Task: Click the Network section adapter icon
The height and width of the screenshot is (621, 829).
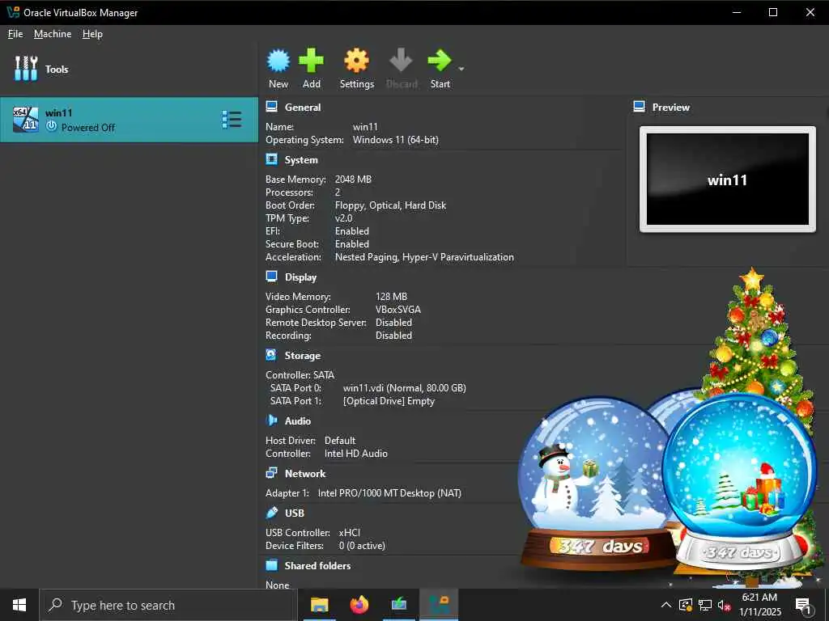Action: 271,472
